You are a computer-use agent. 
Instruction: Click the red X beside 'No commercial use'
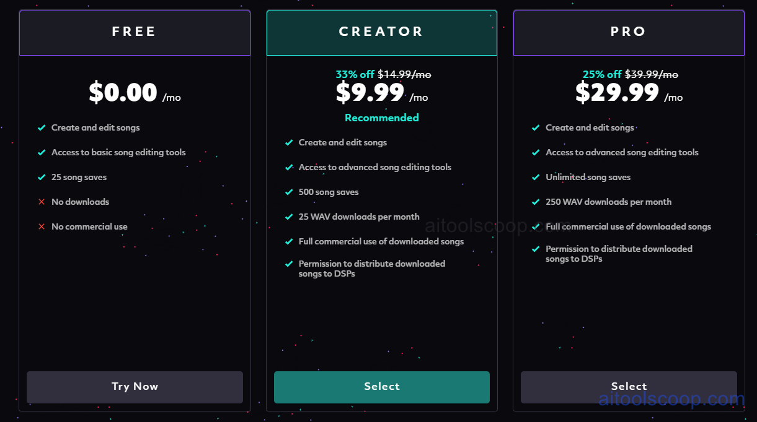coord(42,226)
